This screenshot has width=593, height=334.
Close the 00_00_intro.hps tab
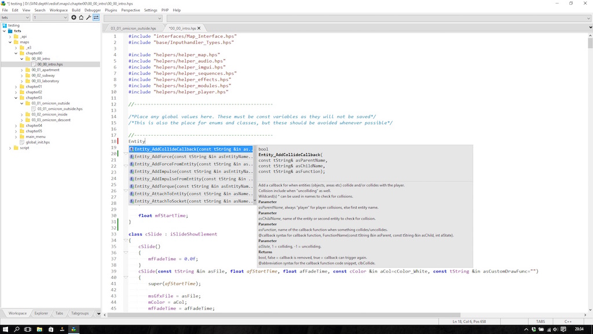(199, 28)
